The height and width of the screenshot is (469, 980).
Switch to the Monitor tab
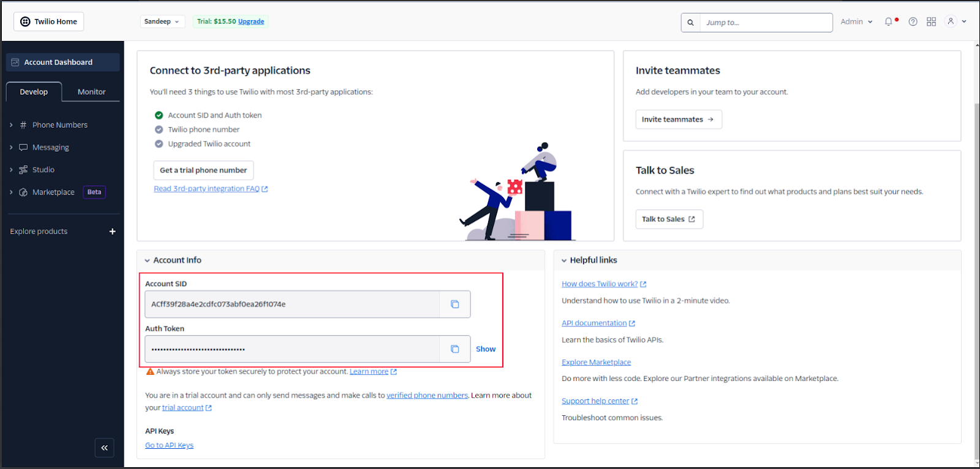[x=91, y=92]
